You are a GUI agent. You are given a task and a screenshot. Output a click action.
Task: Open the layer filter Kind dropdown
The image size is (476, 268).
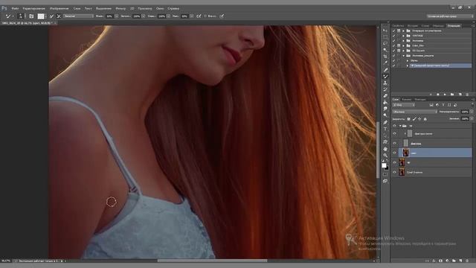pos(403,105)
